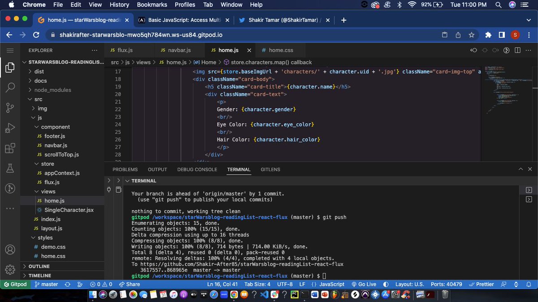The image size is (538, 302).
Task: Expand the TIMELINE section
Action: [62, 276]
